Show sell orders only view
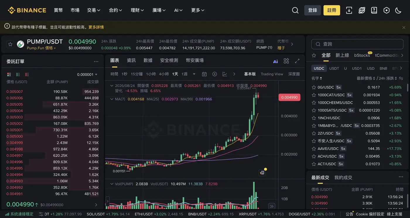Viewport: 410px width, 218px height. coord(27,75)
